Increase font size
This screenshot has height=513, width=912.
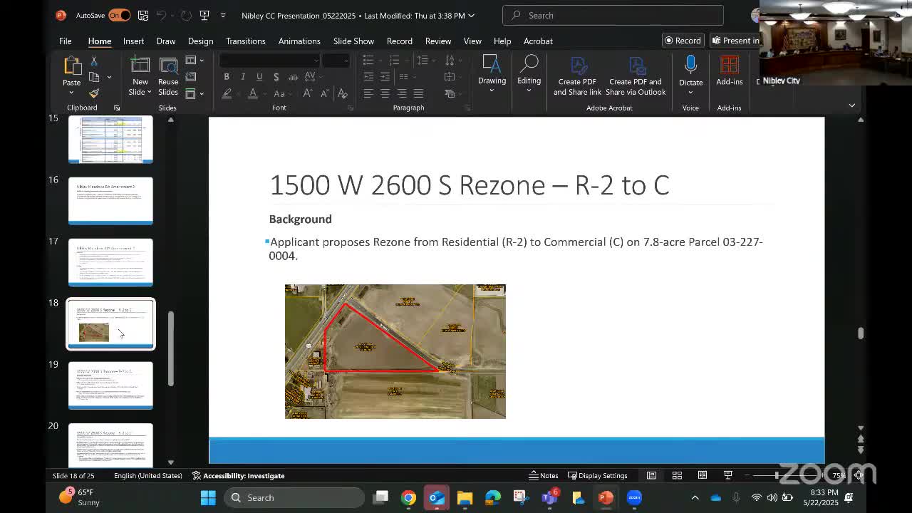[x=308, y=93]
